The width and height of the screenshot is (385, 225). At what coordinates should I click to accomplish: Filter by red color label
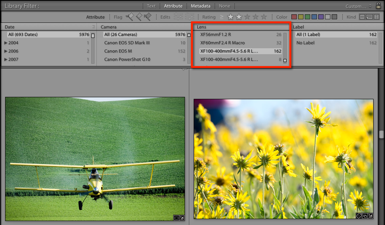(x=294, y=17)
